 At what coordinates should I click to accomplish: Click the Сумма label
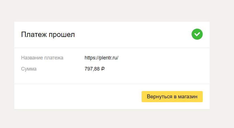tap(29, 69)
